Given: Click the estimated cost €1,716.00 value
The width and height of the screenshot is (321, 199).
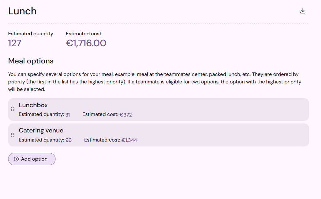Looking at the screenshot, I should [x=86, y=43].
